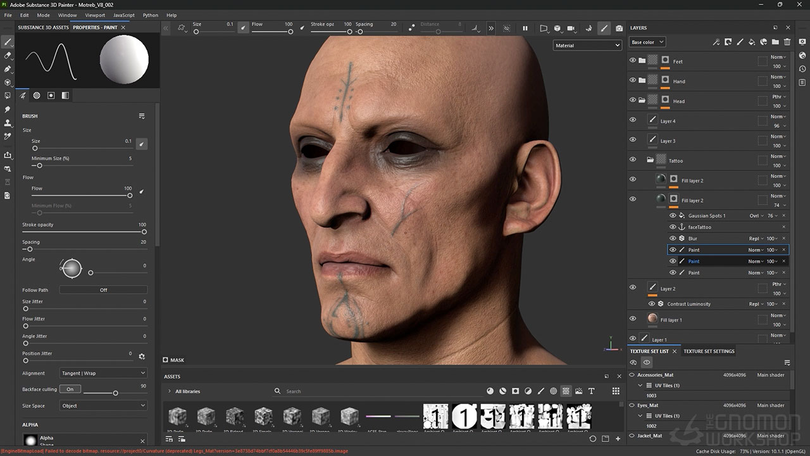Hide the Feet layer group

632,61
